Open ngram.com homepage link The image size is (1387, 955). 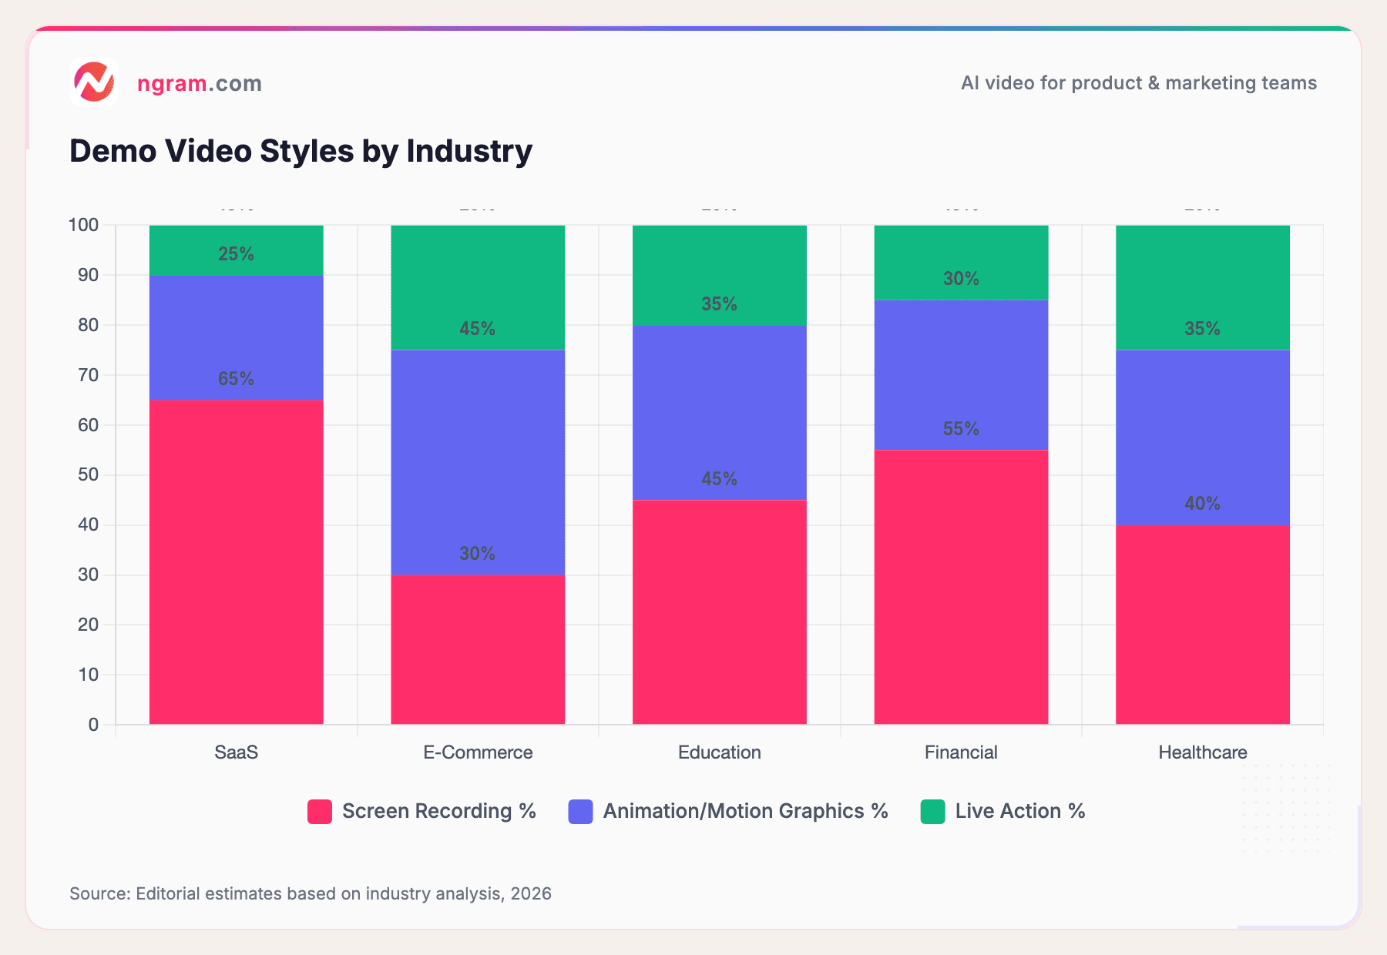point(199,83)
